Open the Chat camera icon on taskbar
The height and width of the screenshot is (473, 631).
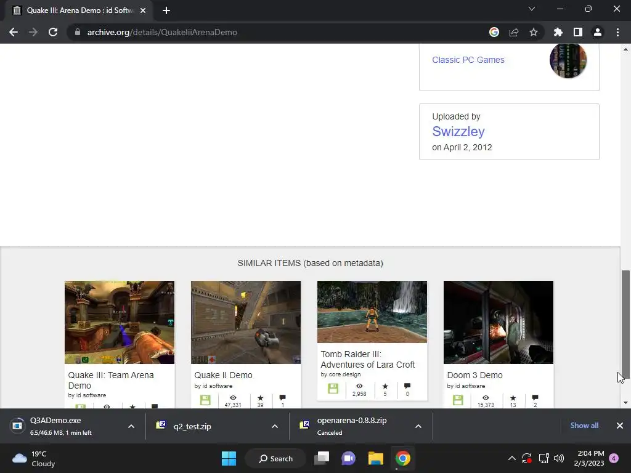349,458
